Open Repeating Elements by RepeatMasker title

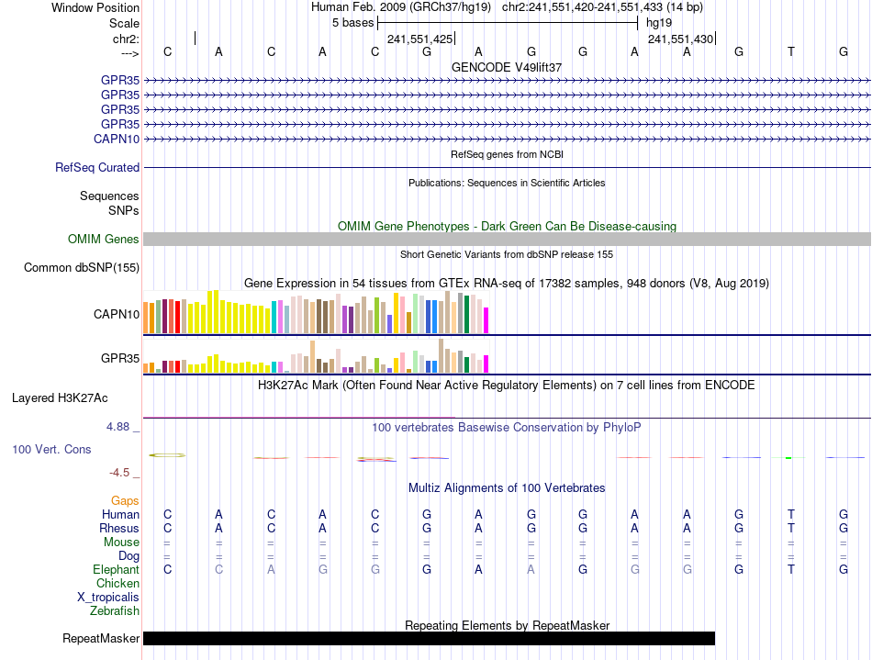507,625
